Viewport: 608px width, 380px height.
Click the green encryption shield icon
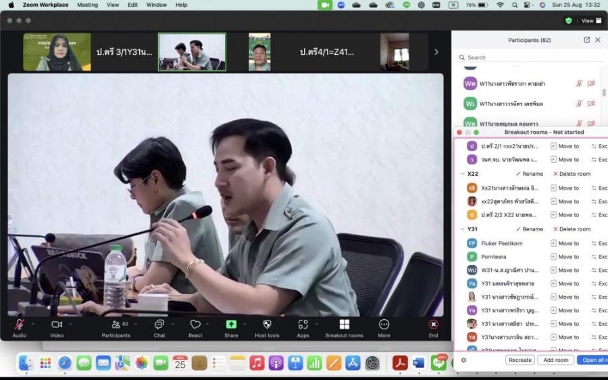(568, 20)
